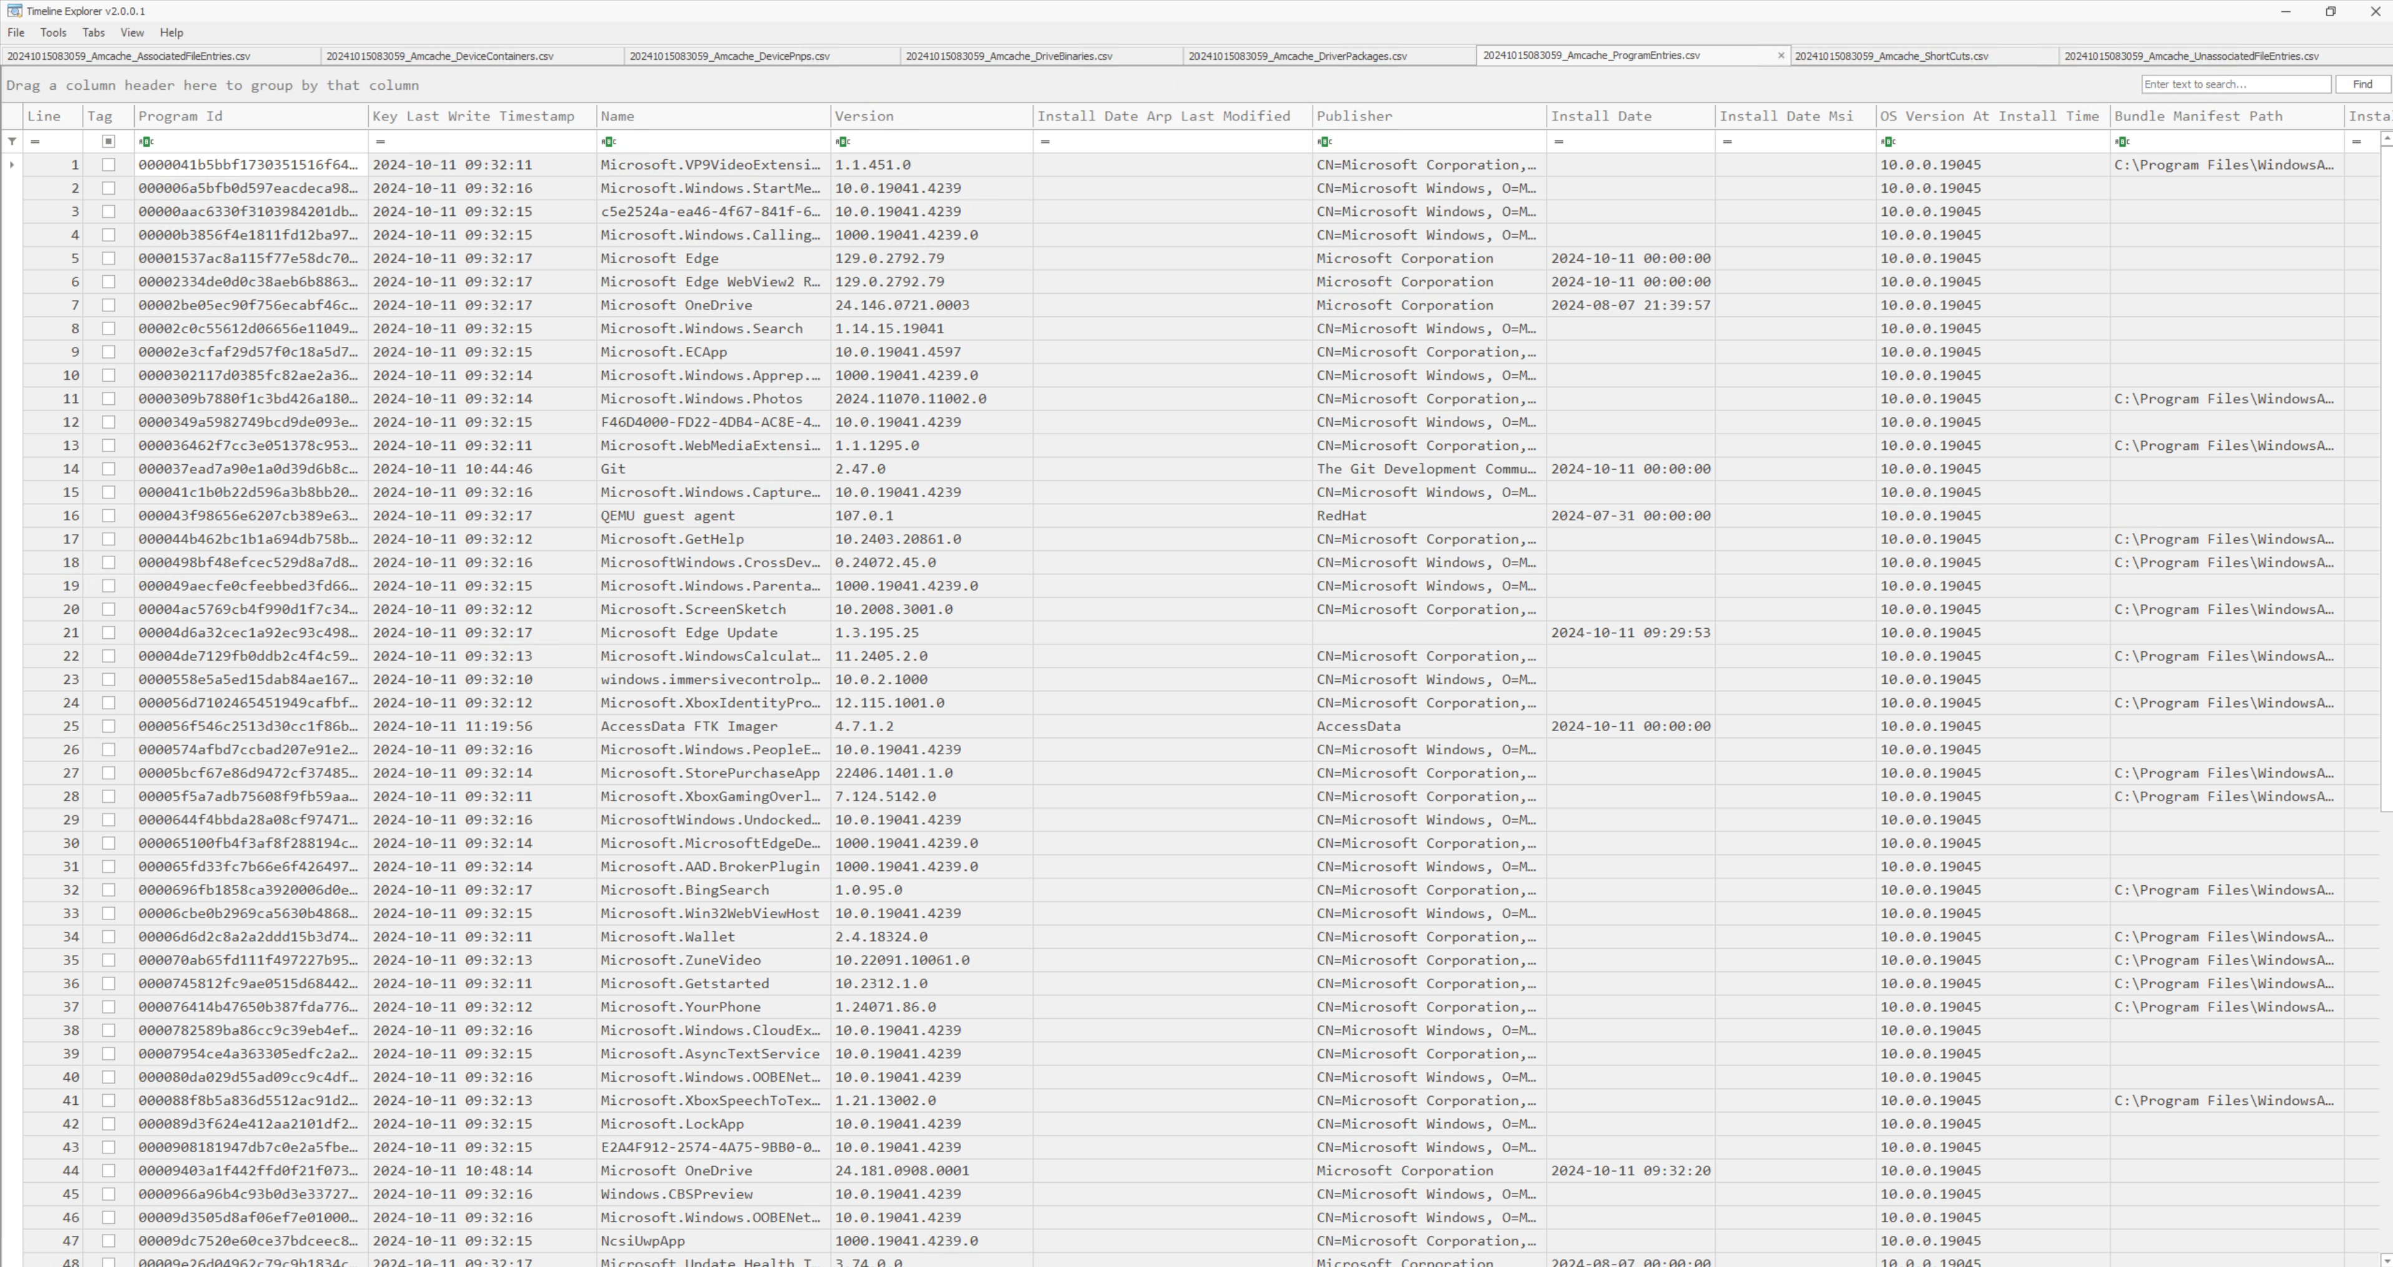Open the Tools menu
Image resolution: width=2393 pixels, height=1267 pixels.
[53, 32]
